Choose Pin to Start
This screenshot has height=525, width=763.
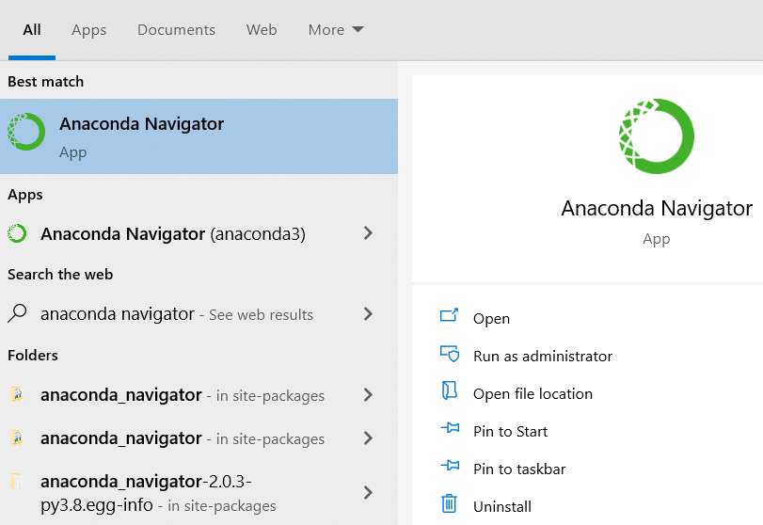pyautogui.click(x=511, y=431)
